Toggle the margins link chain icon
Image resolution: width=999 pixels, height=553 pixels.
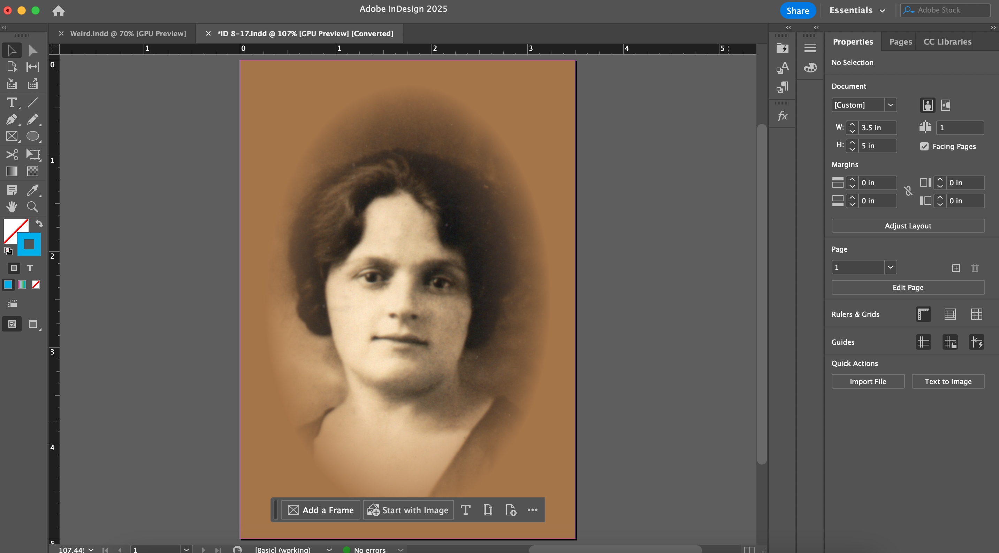[908, 192]
